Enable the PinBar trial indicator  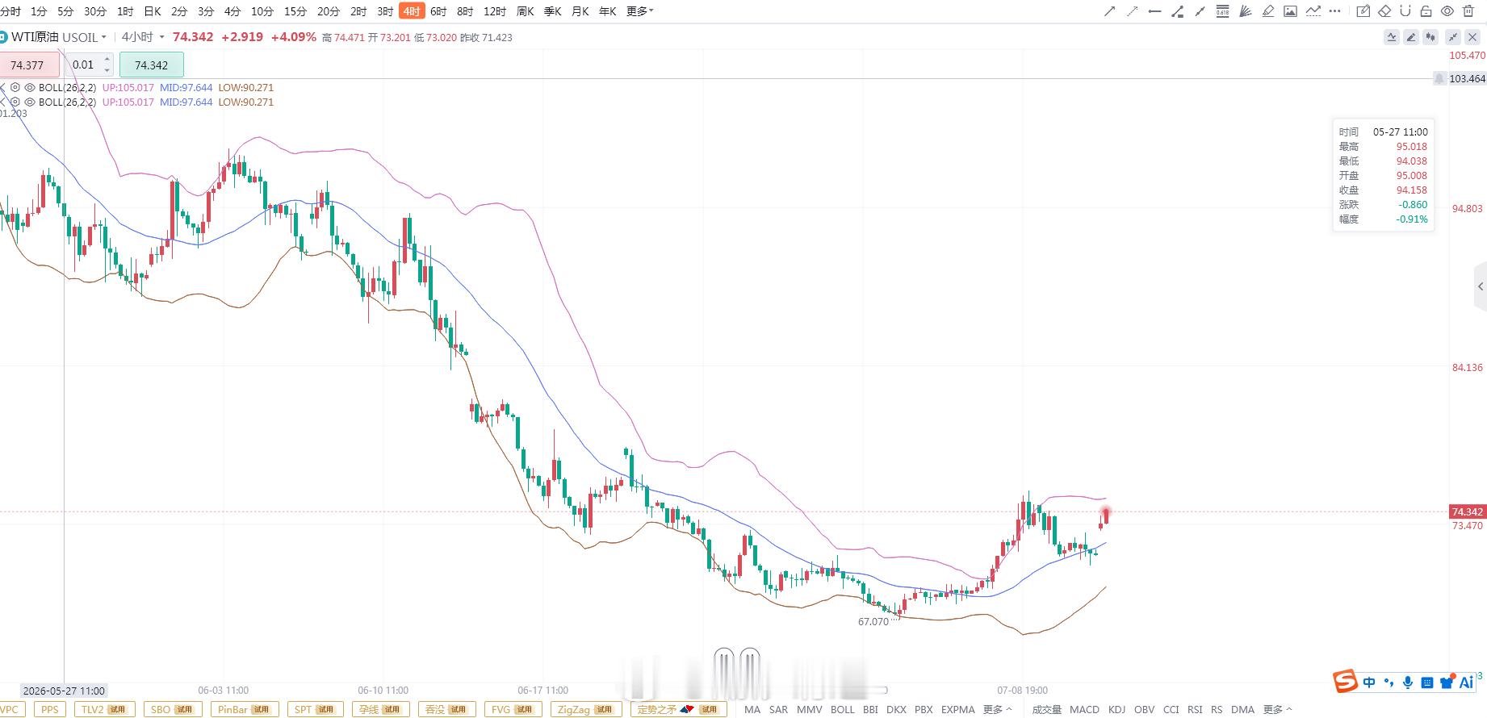(244, 709)
